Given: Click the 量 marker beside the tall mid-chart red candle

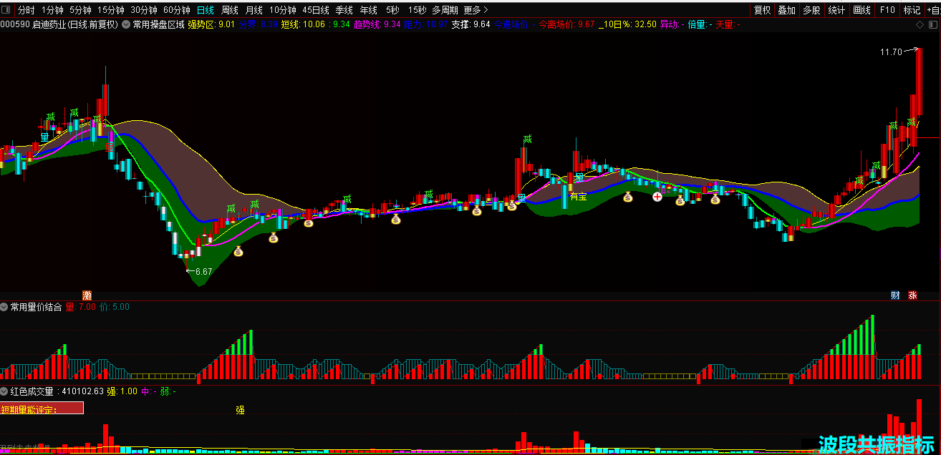Looking at the screenshot, I should point(522,200).
